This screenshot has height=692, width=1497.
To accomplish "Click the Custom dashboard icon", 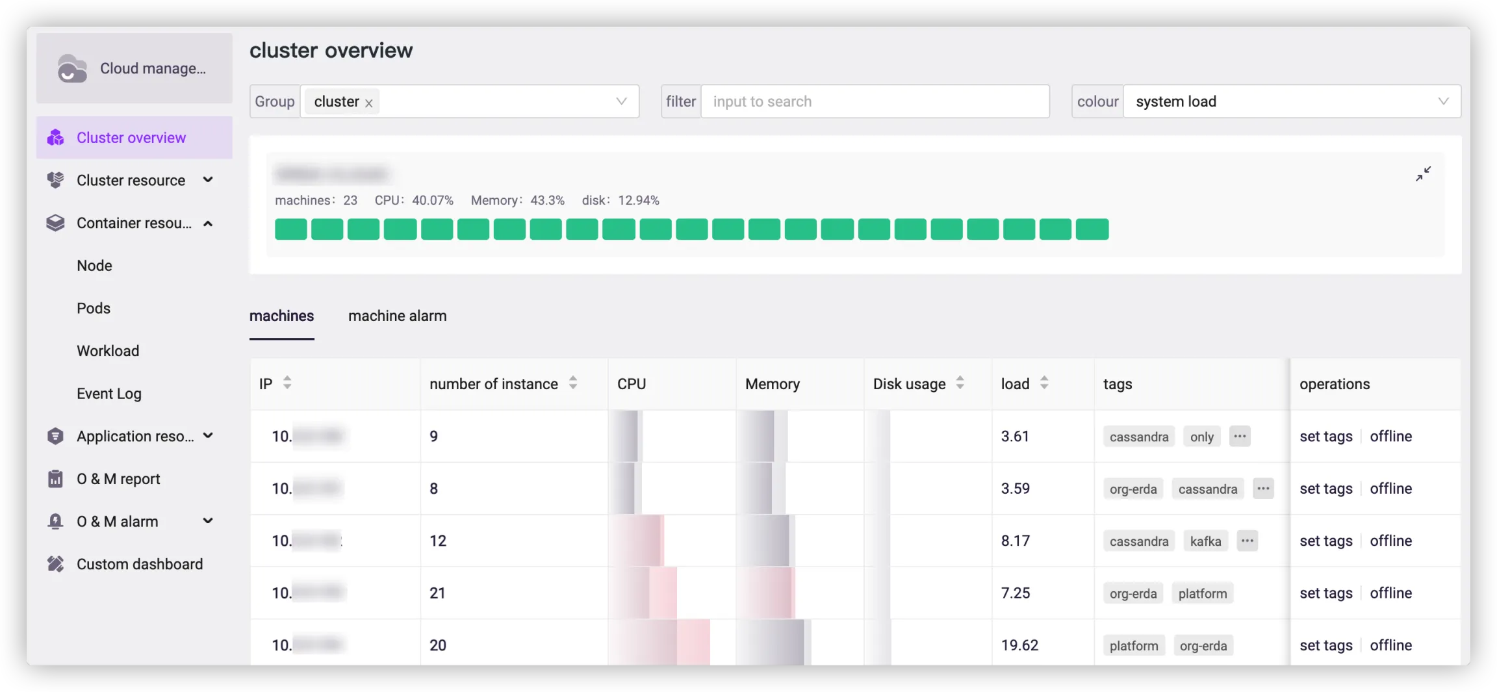I will 56,564.
